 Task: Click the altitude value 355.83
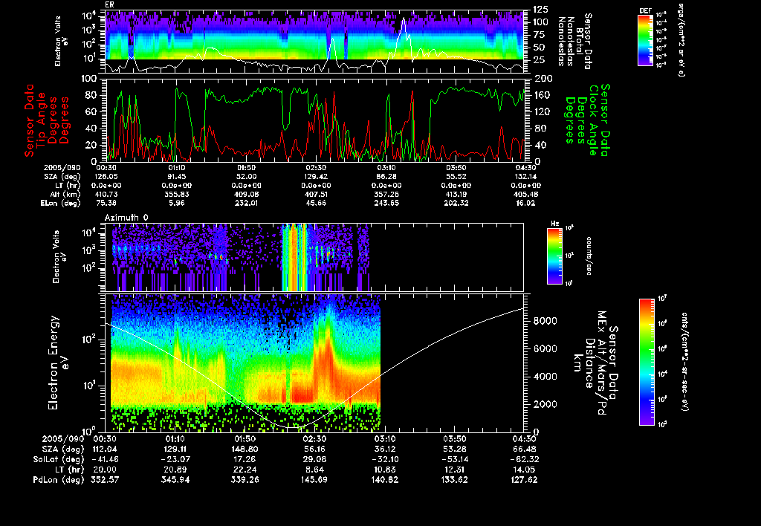pyautogui.click(x=177, y=194)
